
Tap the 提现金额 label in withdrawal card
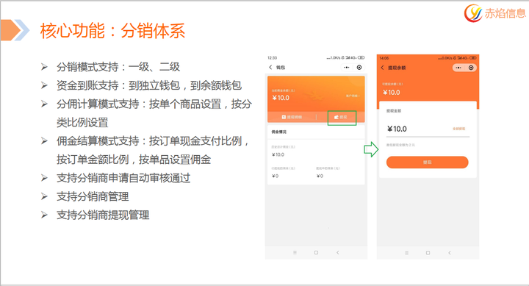click(394, 111)
